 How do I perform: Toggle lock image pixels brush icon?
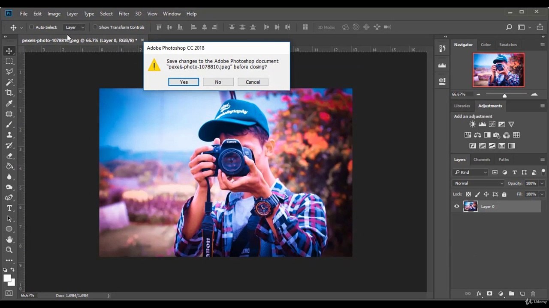coord(478,194)
